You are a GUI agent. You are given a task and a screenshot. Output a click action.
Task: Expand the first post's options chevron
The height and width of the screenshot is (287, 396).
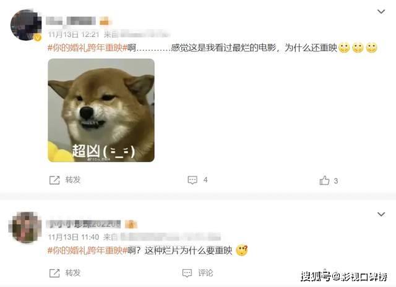[381, 12]
